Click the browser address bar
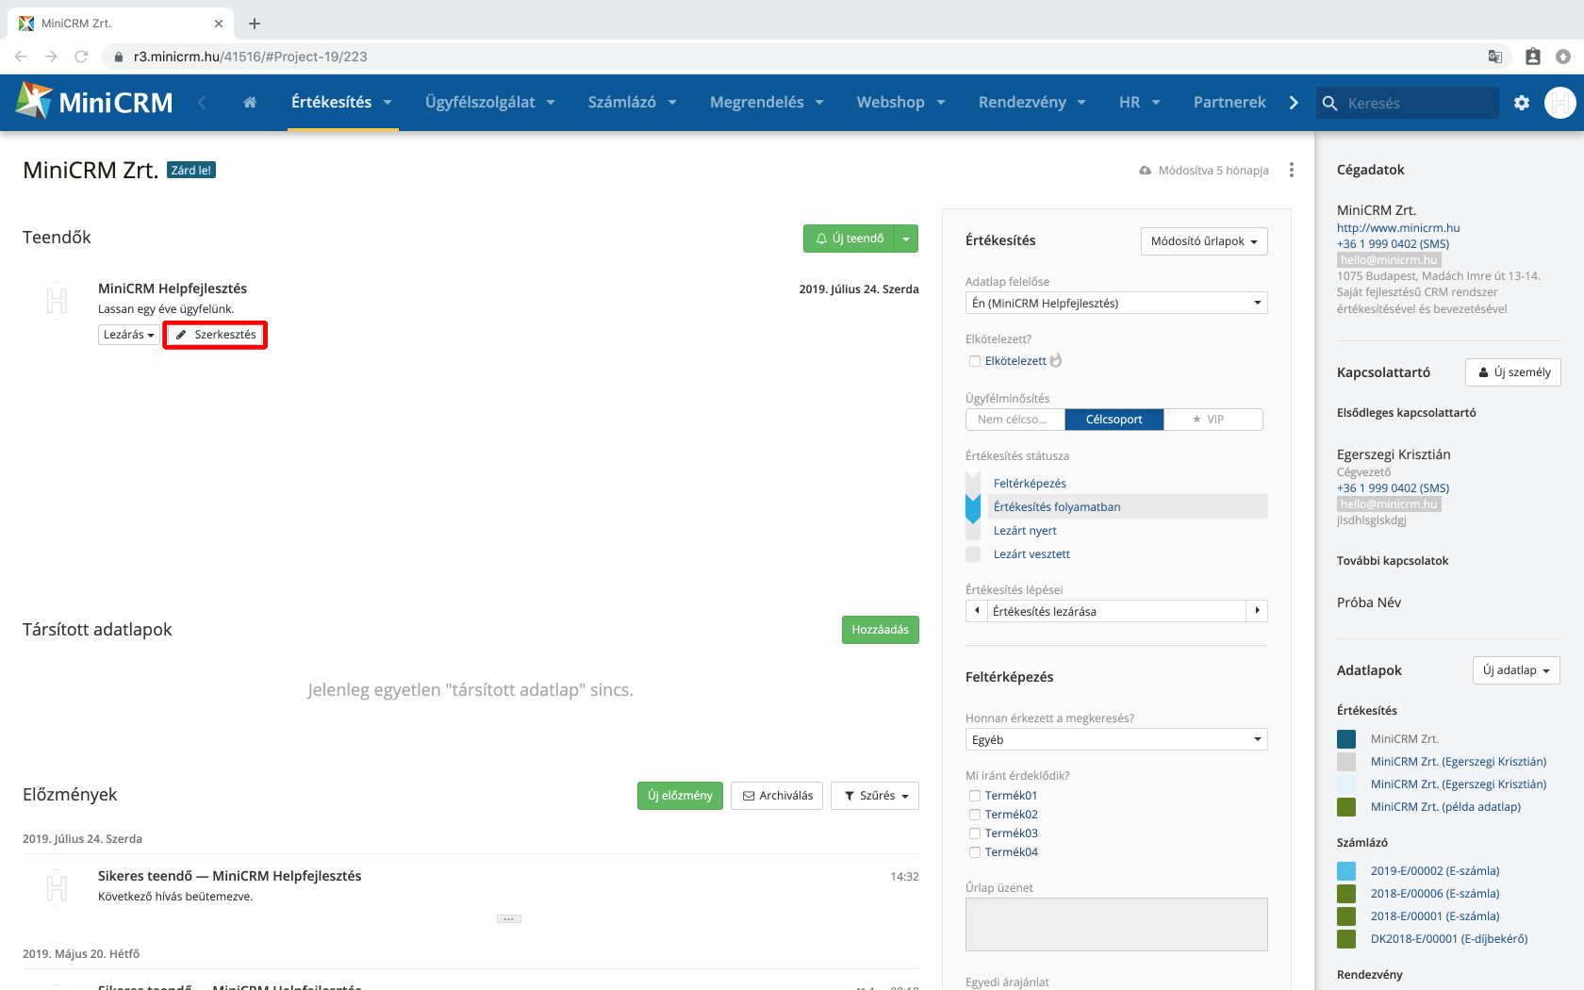 tap(792, 57)
